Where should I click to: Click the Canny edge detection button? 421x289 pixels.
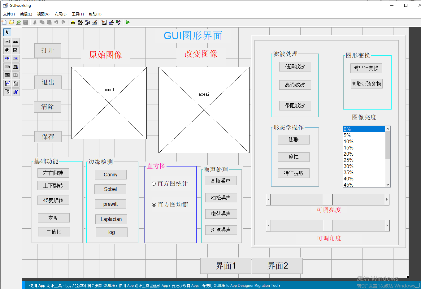111,175
